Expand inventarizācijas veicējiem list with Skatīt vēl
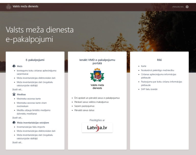The image size is (196, 155). (17, 143)
